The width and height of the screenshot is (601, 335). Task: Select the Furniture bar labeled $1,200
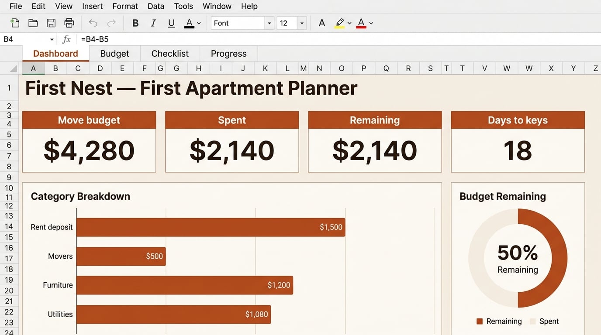[x=185, y=285]
